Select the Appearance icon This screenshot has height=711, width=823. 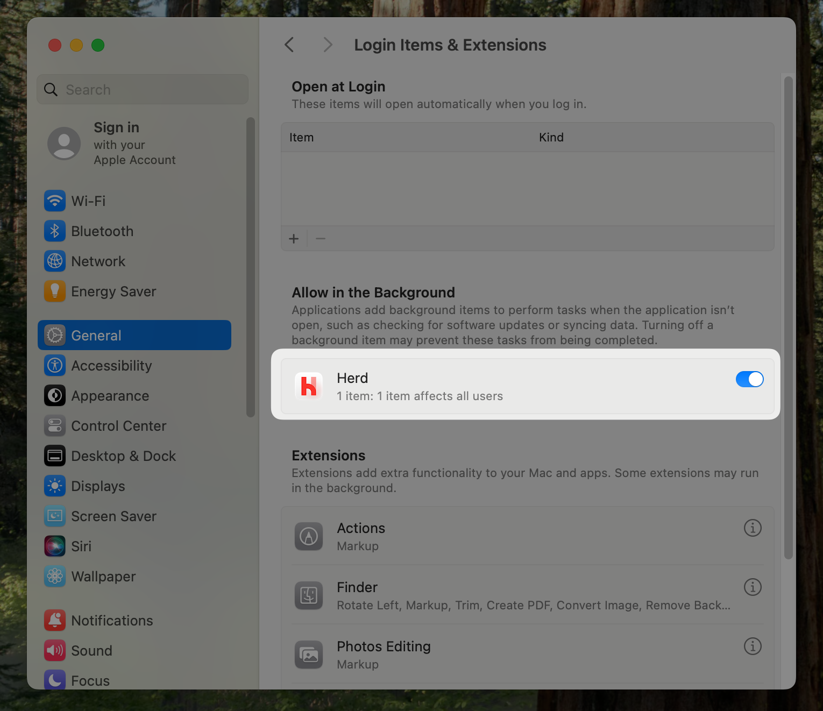(55, 396)
